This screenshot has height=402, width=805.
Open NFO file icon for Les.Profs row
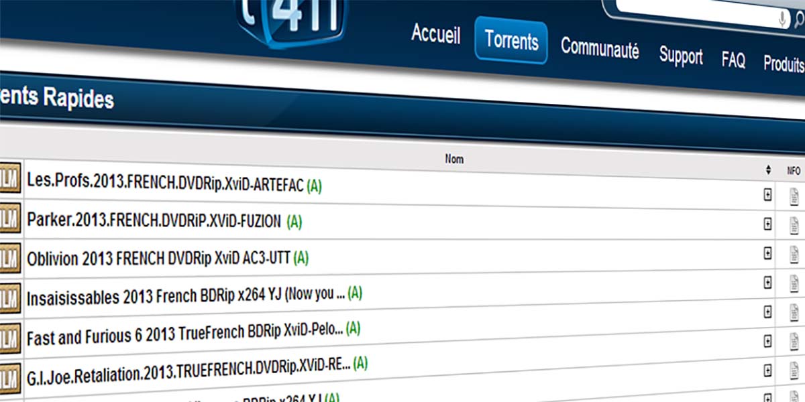[x=794, y=197]
